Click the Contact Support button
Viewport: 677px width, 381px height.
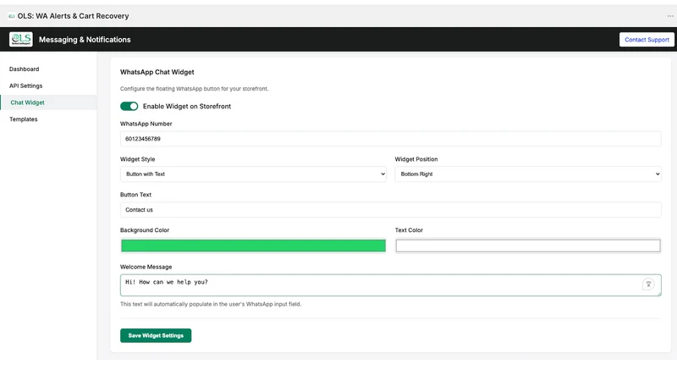tap(647, 39)
